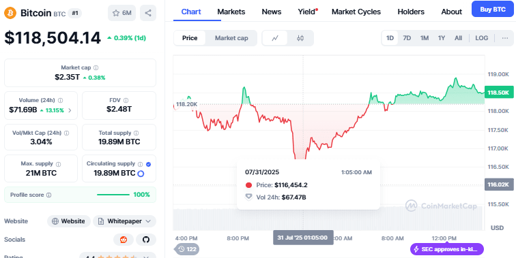Open the Markets tab
Viewport: 516px width, 258px height.
pos(231,12)
